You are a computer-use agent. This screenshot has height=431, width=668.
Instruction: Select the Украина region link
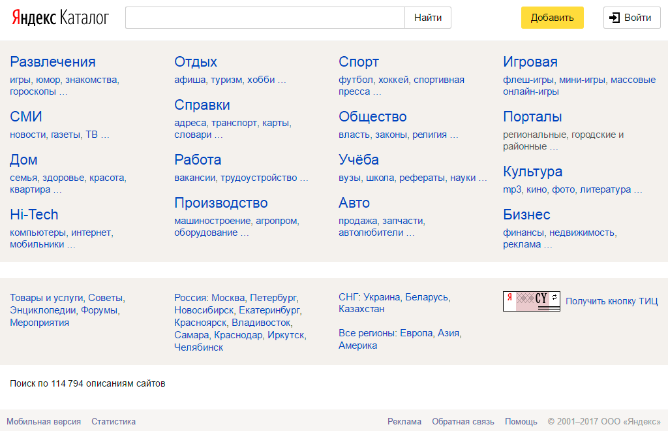382,297
